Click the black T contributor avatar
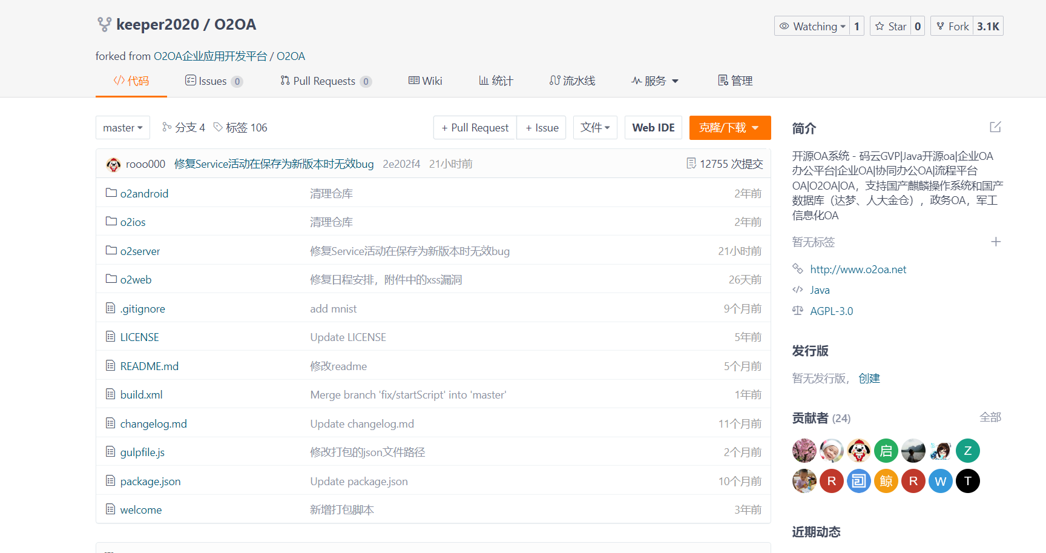 pyautogui.click(x=967, y=482)
